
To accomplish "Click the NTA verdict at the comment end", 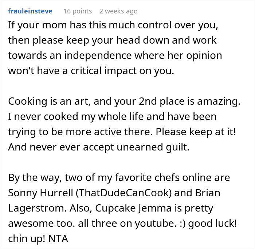I will point(58,238).
